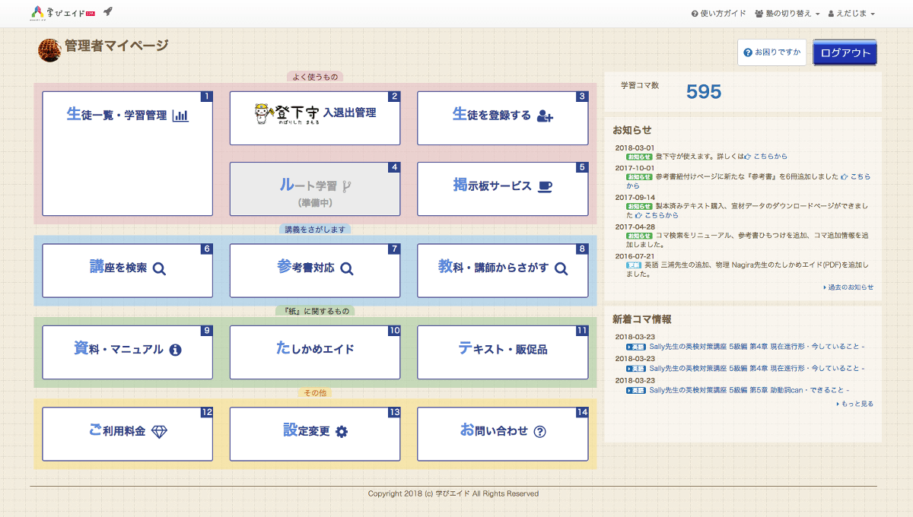
Task: Click magnifier icon in 教科・講師からさがす
Action: tap(561, 268)
